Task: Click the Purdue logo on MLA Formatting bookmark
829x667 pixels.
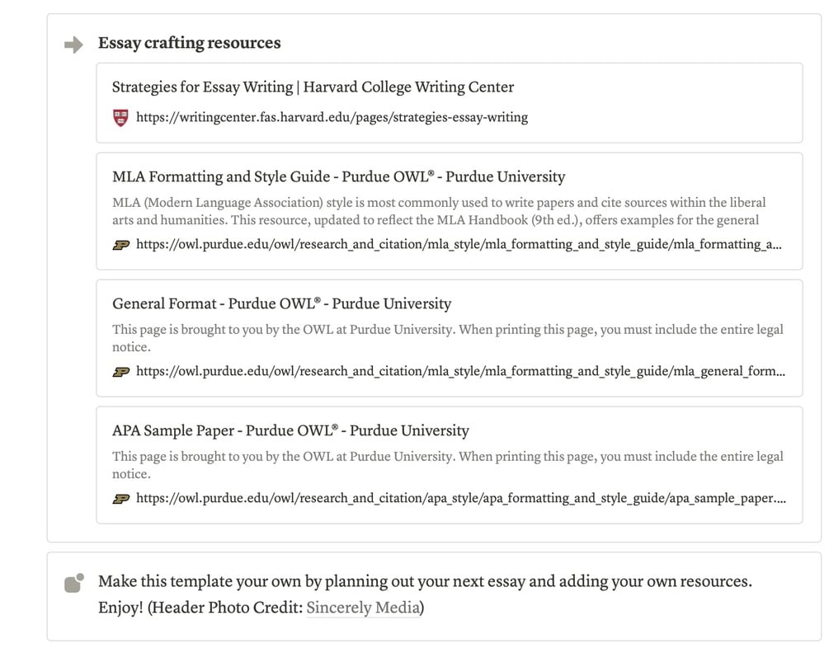Action: tap(120, 245)
